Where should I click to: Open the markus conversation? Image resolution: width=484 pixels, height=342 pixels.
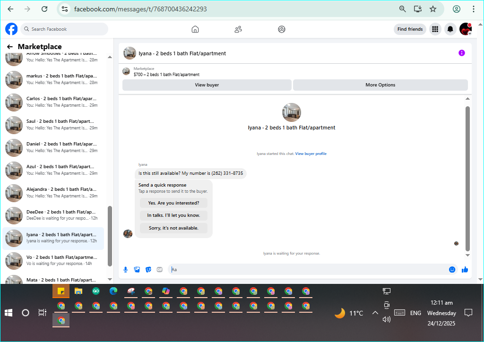[x=53, y=79]
